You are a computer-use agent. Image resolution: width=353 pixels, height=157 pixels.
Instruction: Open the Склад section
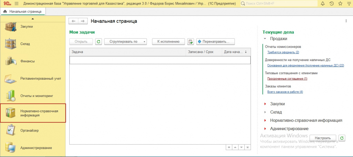click(25, 44)
